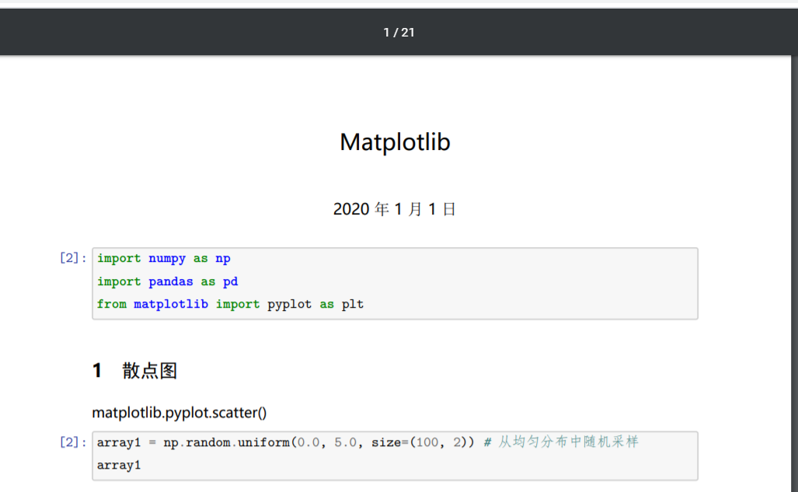Select the matplotlib.pyplot.scatter() text

(x=179, y=413)
